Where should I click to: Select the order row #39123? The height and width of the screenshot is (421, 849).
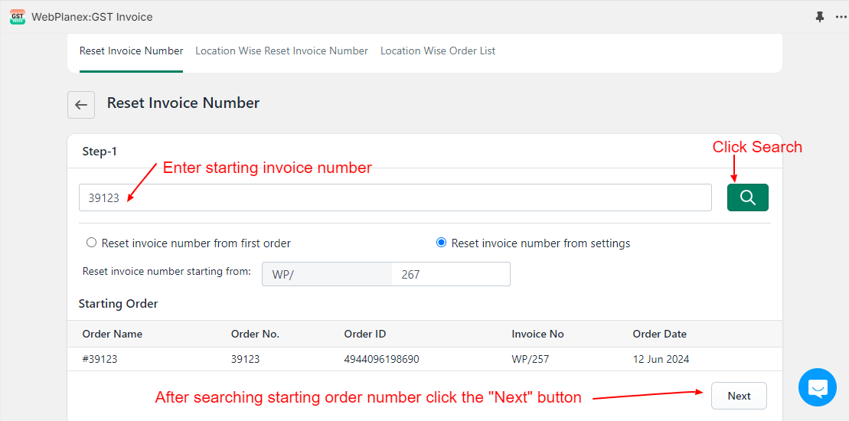(x=424, y=359)
